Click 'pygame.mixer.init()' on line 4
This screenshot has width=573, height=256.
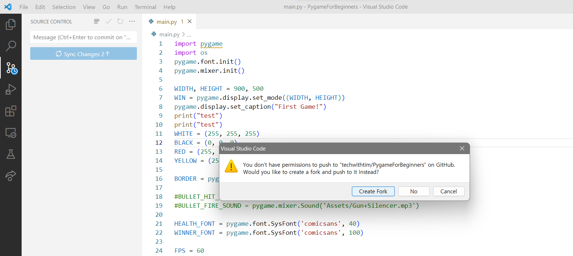(x=210, y=71)
